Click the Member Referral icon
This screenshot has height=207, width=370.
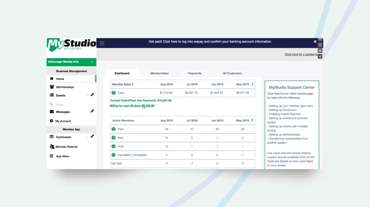pos(52,147)
